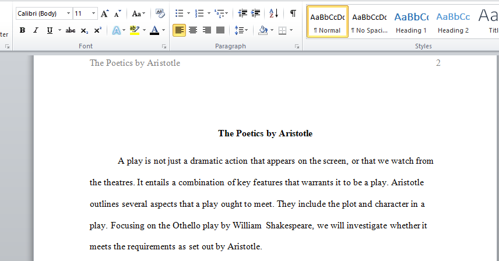Apply the Heading 1 style
Image resolution: width=499 pixels, height=261 pixels.
click(411, 22)
